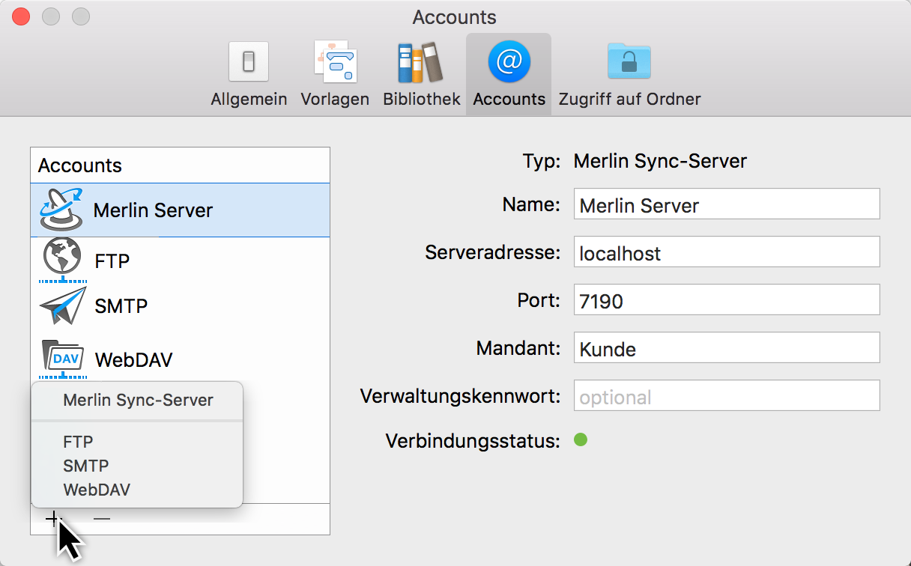Open the Vorlagen templates icon
The height and width of the screenshot is (566, 911).
point(335,61)
